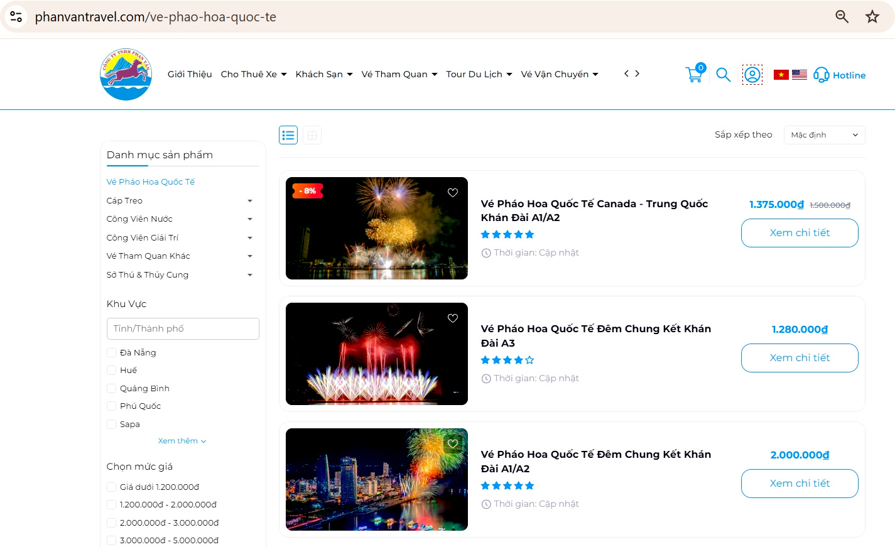Viewport: 895px width, 547px height.
Task: Open the Vé Tham Quan menu
Action: [x=399, y=74]
